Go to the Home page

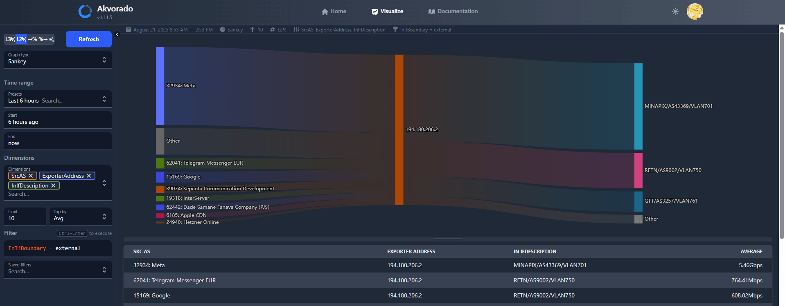pos(334,11)
